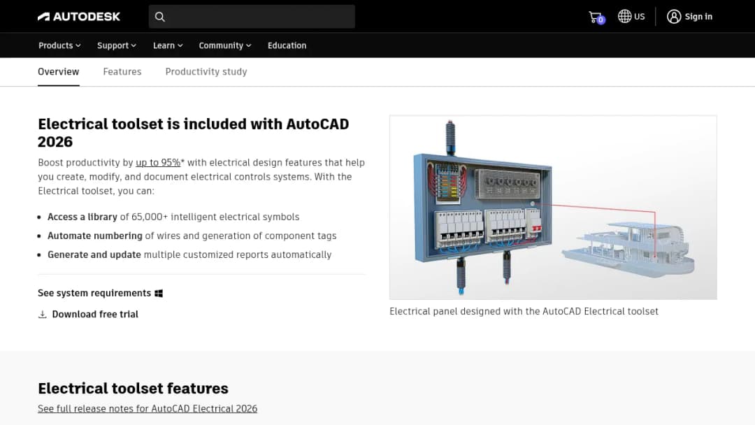Click the 'Generate and update' bullet text
The image size is (755, 425).
point(94,254)
